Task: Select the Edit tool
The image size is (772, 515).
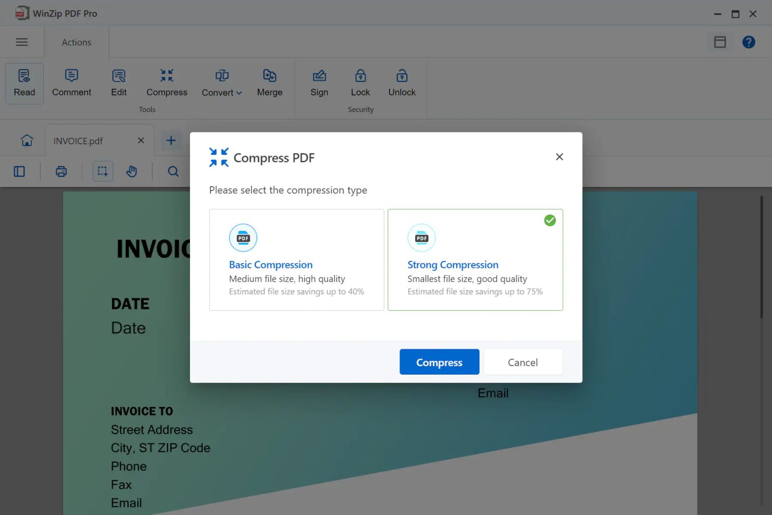Action: 119,83
